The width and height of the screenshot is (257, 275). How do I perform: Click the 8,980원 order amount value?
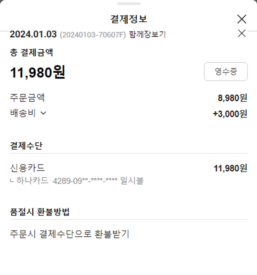(232, 98)
